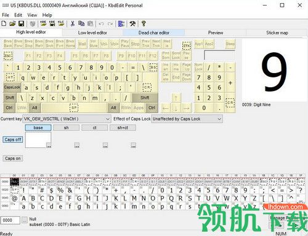Image resolution: width=308 pixels, height=236 pixels.
Task: Click the 0000 character code input field
Action: click(10, 220)
